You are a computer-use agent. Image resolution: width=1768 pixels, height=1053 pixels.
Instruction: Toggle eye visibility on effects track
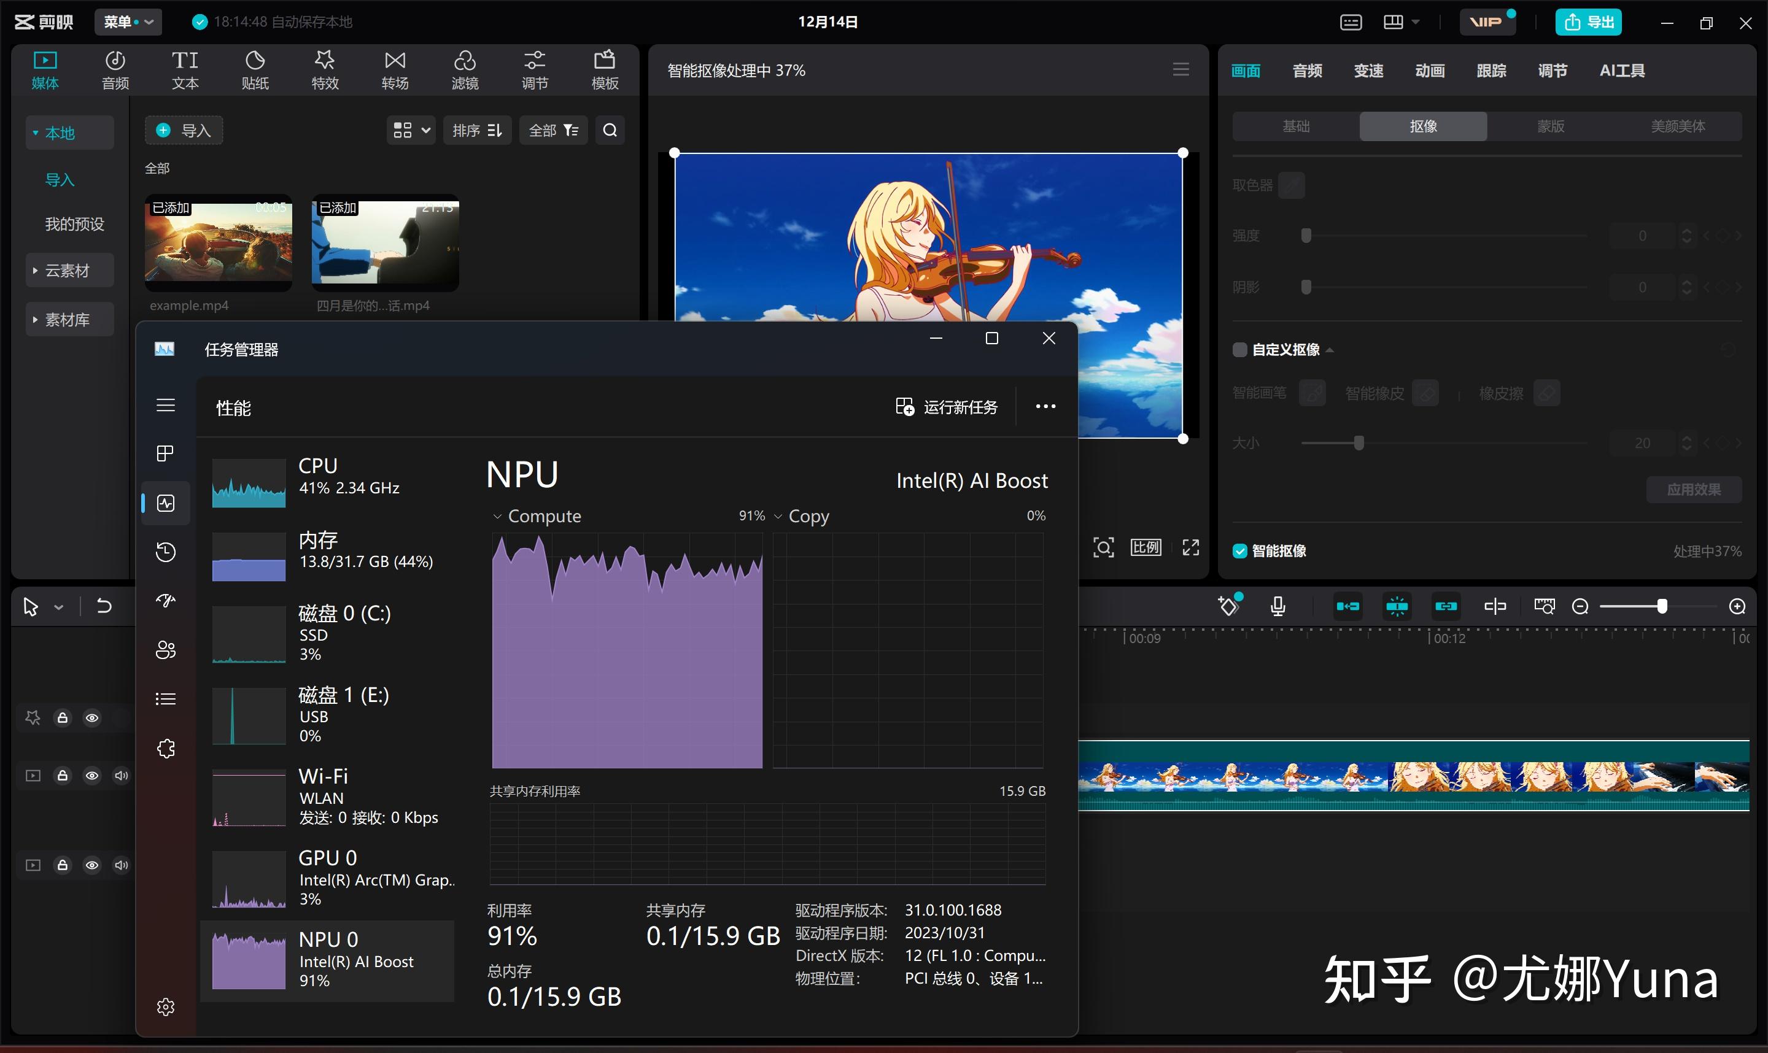91,718
